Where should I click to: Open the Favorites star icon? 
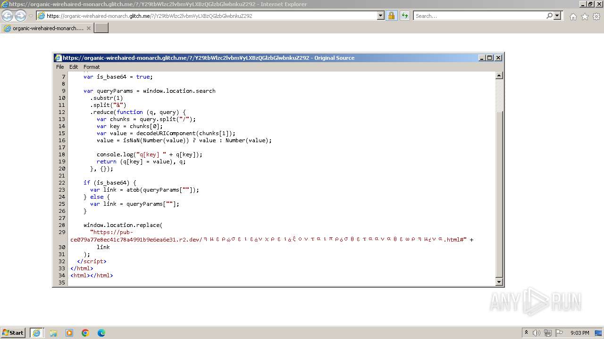point(585,16)
